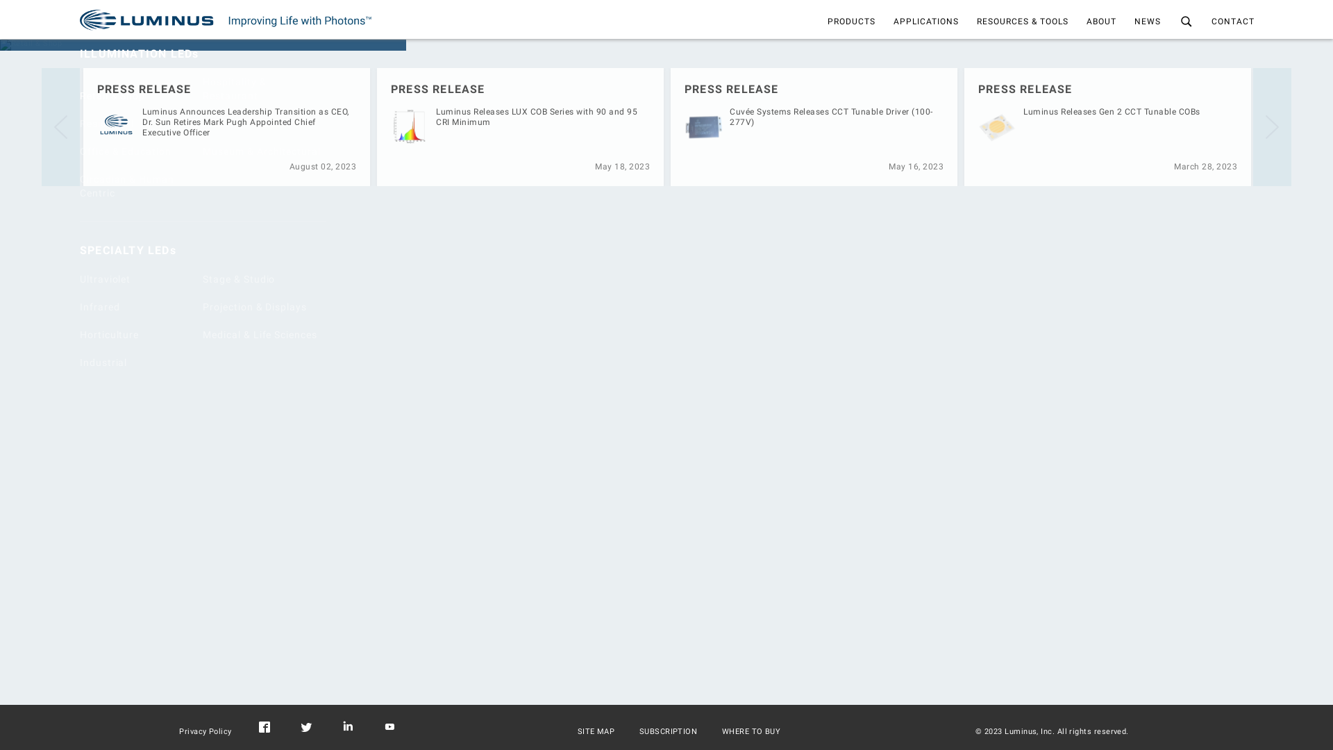Open the News menu item
This screenshot has width=1333, height=750.
(x=1147, y=22)
